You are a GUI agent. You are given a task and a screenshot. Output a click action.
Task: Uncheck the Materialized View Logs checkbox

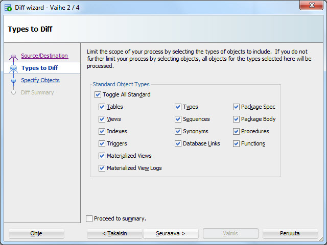point(102,168)
